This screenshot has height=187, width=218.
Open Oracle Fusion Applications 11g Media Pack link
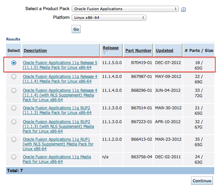57,159
